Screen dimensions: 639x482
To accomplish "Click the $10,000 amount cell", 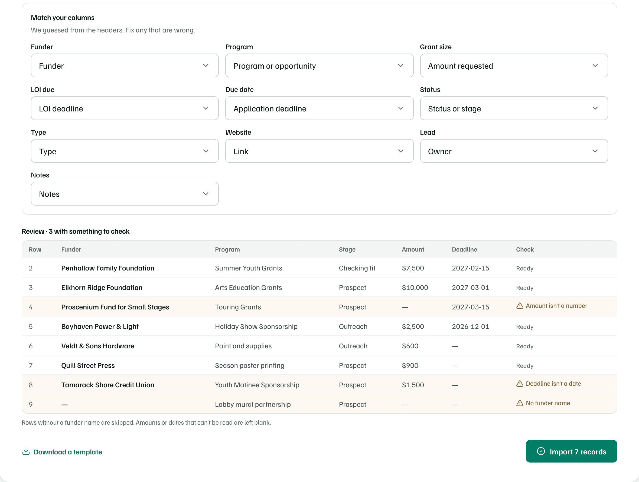I will (x=415, y=288).
